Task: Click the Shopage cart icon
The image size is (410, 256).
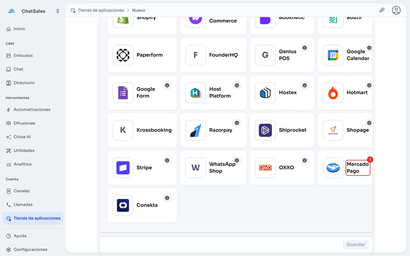Action: pyautogui.click(x=333, y=130)
